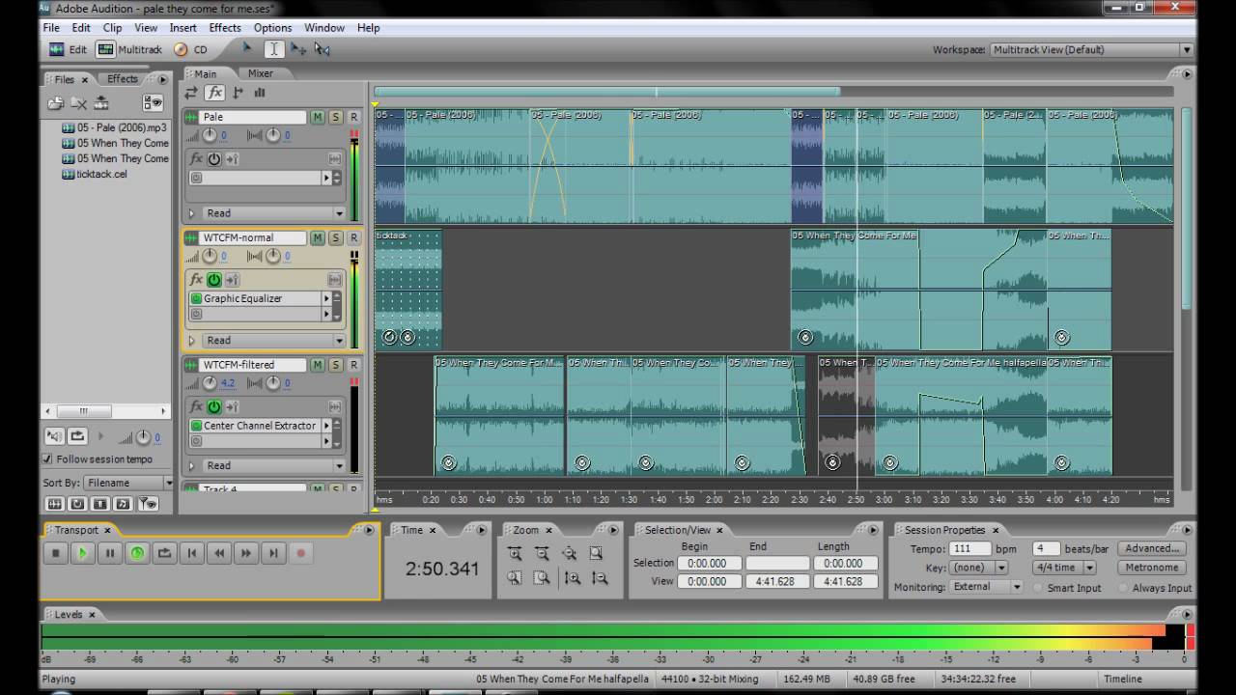Screen dimensions: 1236x695
Task: Click the Play button in Transport
Action: pyautogui.click(x=83, y=553)
